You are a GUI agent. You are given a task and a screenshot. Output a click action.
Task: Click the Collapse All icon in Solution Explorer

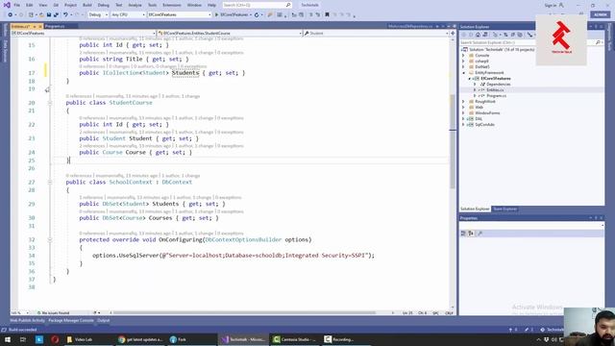click(512, 35)
